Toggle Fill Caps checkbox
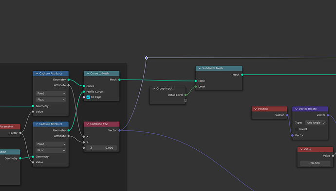 [88, 97]
